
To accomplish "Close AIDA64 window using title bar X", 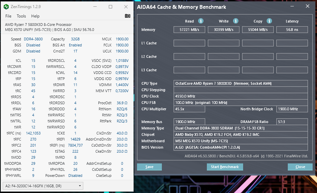I will pyautogui.click(x=308, y=6).
